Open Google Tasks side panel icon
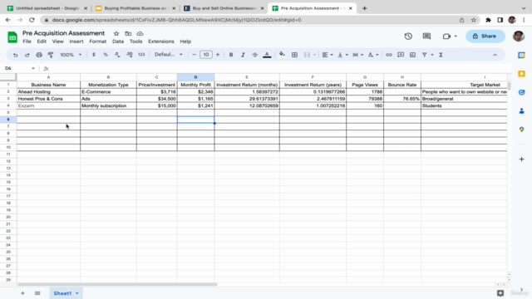 coord(521,92)
